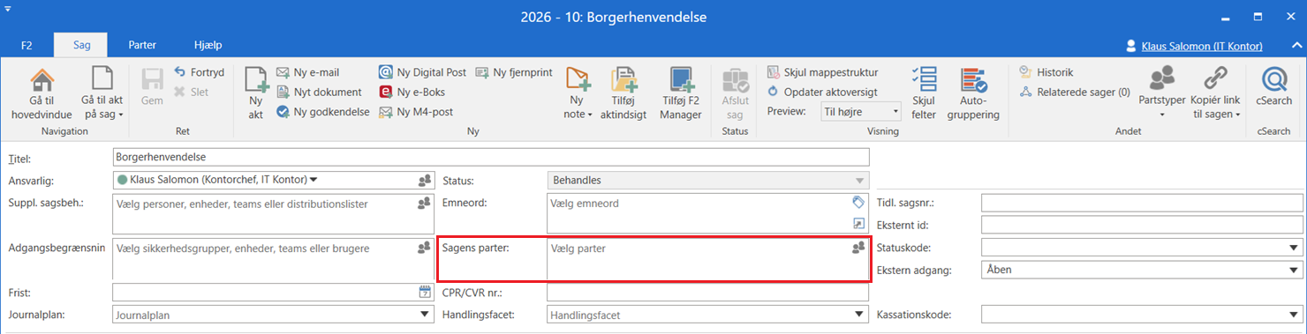Click participant picker icon in Adgangsbegrænsning field

[x=424, y=249]
